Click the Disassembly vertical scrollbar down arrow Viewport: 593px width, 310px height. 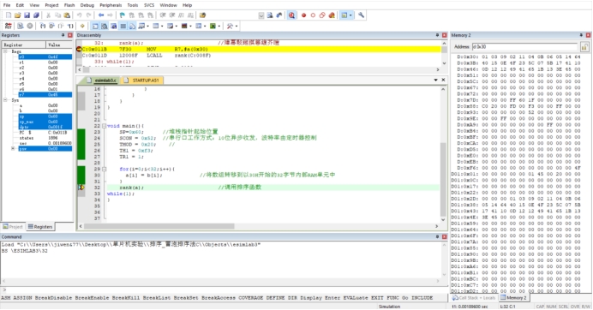click(x=444, y=63)
